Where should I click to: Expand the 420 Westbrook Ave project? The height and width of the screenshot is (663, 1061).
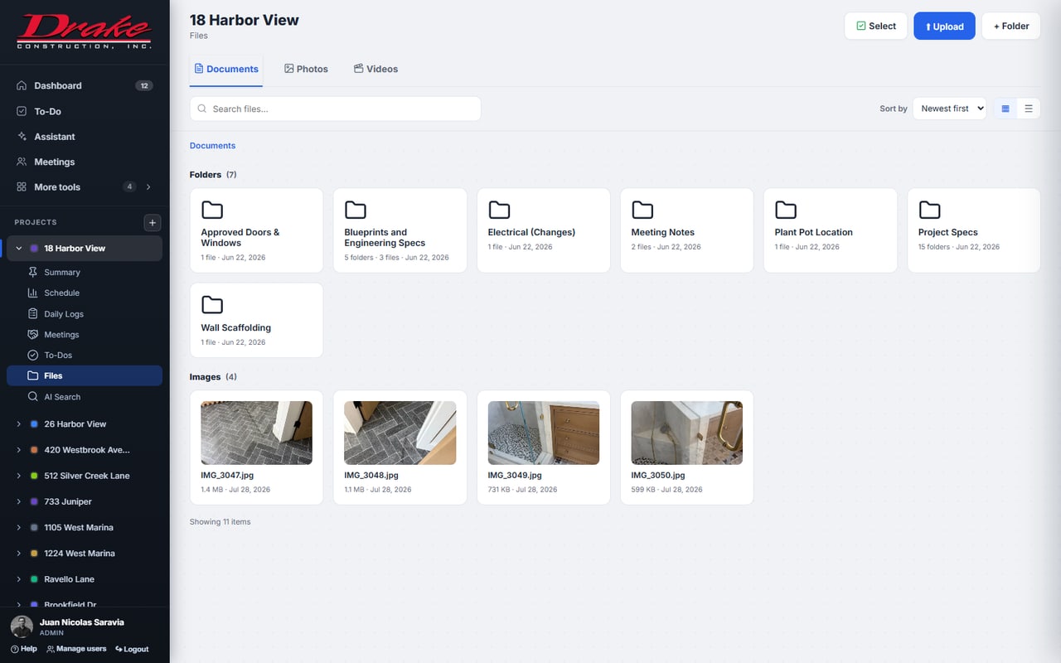click(19, 450)
